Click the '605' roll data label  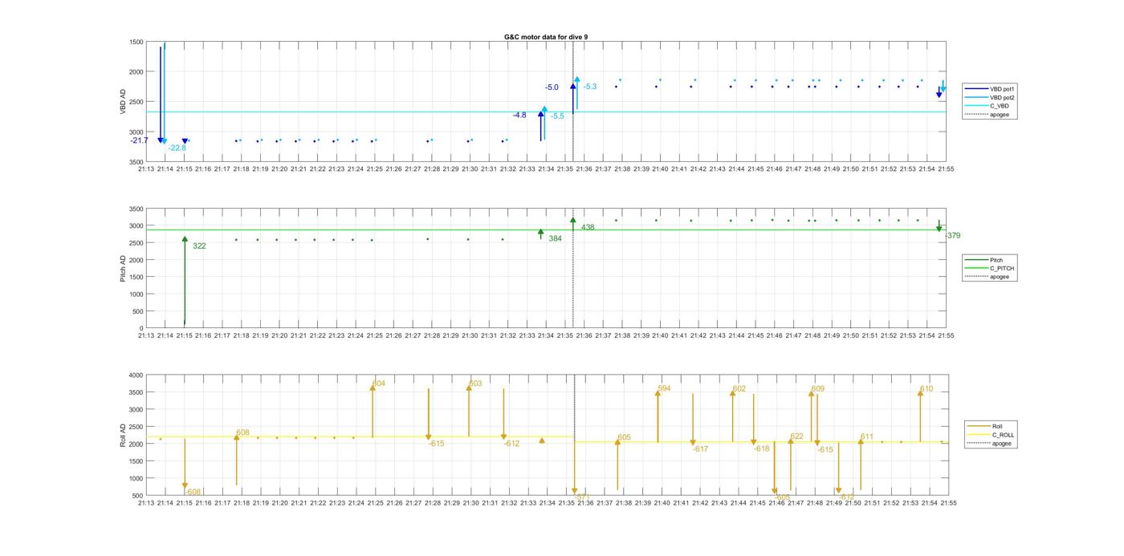pyautogui.click(x=624, y=437)
